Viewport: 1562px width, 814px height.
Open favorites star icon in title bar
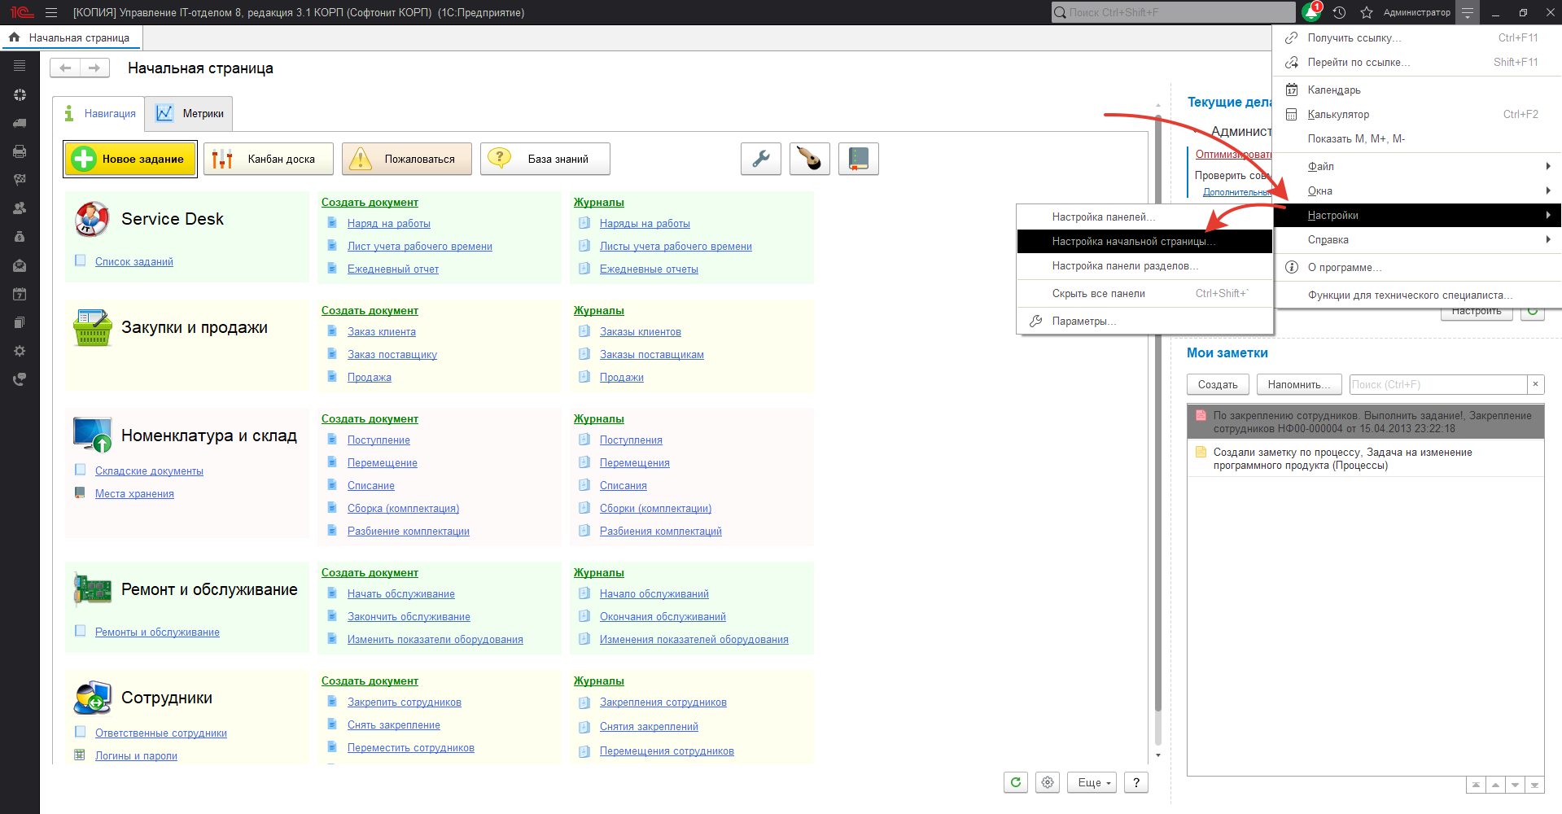click(x=1367, y=12)
